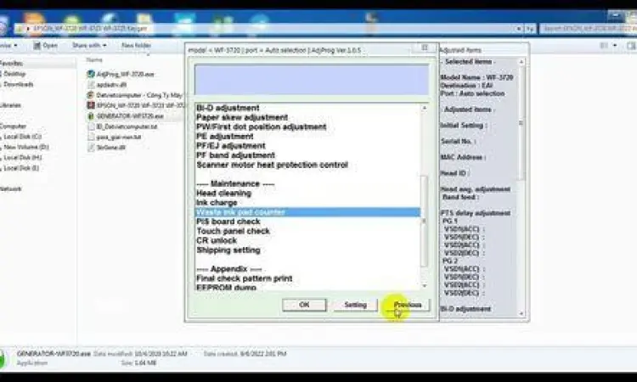Click the Setting button in AdjProg

point(356,305)
